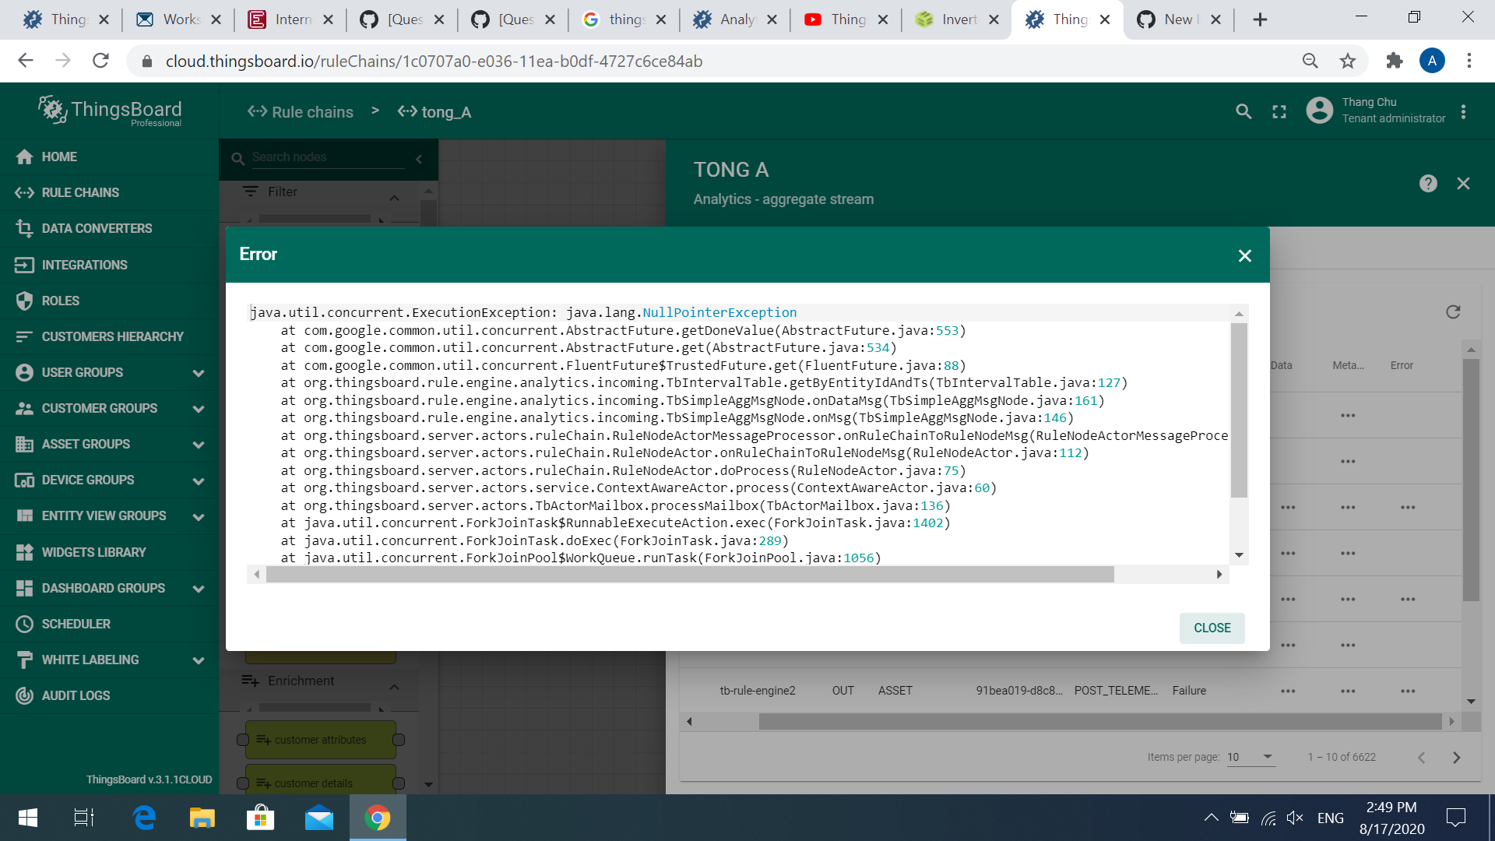The height and width of the screenshot is (841, 1495).
Task: Open Audit Logs from the sidebar
Action: click(75, 695)
